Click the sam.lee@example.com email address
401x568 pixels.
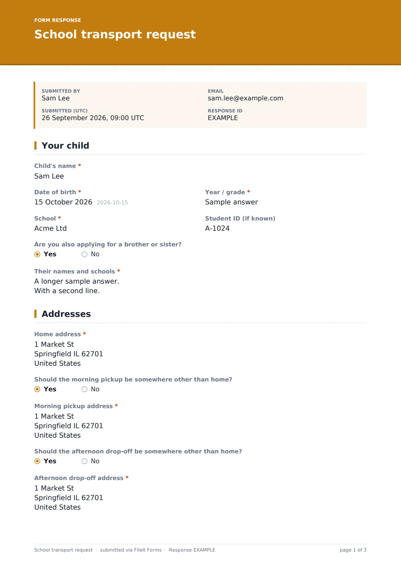pyautogui.click(x=245, y=98)
